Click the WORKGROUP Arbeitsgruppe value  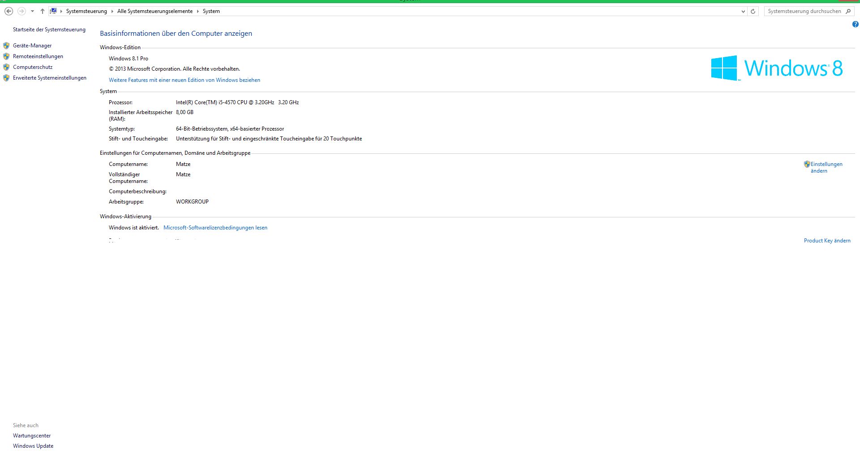click(192, 202)
